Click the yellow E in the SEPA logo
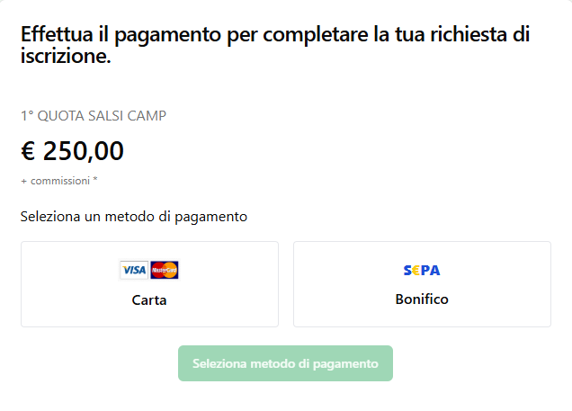Image resolution: width=572 pixels, height=411 pixels. coord(416,270)
